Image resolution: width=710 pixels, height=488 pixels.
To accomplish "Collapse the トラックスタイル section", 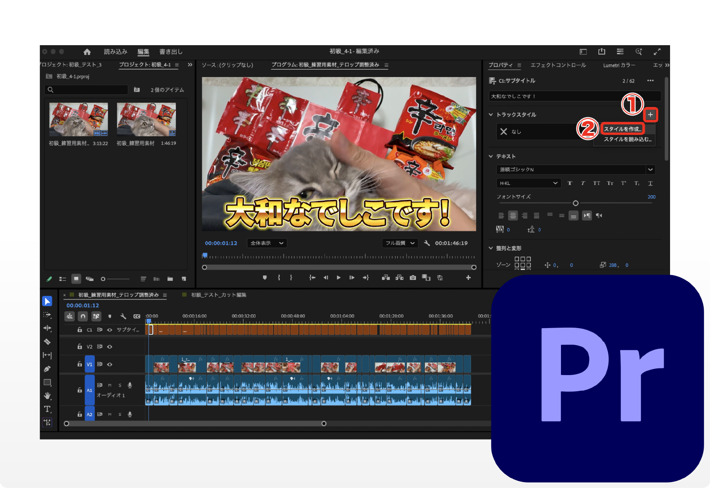I will [491, 115].
